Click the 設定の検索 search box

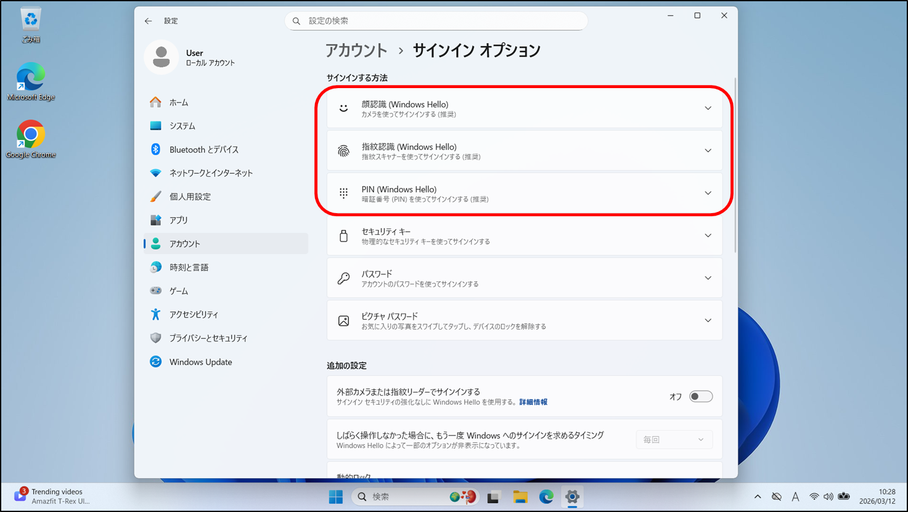coord(436,21)
